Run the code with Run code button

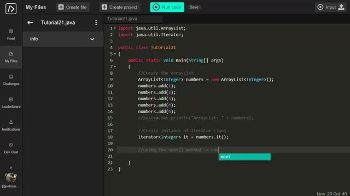pyautogui.click(x=167, y=7)
